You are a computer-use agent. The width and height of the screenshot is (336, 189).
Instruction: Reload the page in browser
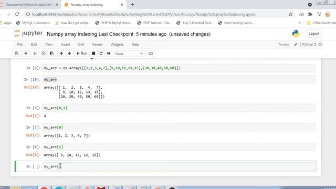17,14
